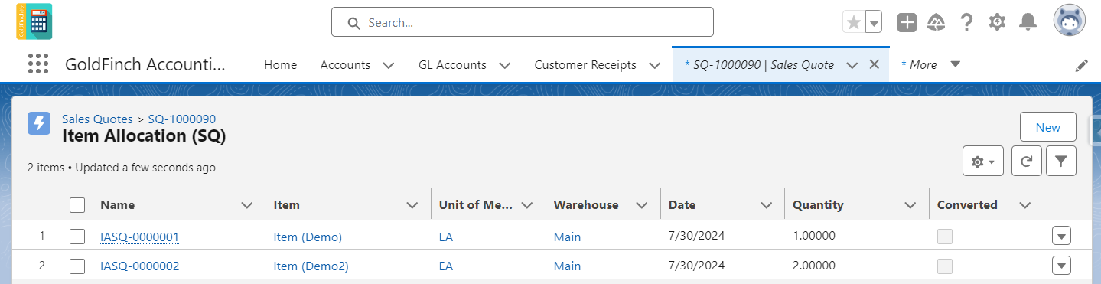Tick the select-all rows header checkbox

pyautogui.click(x=77, y=205)
